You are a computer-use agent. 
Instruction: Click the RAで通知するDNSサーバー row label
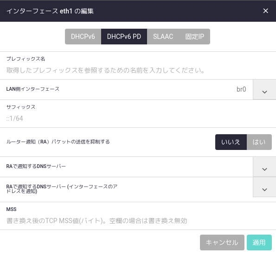click(x=36, y=166)
